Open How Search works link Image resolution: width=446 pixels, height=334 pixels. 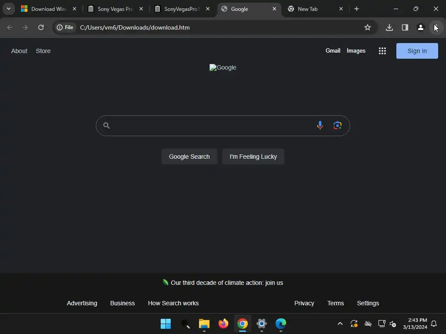173,303
